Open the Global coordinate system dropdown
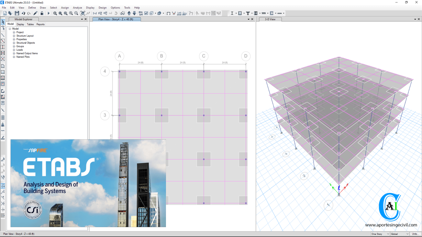422x237 pixels. click(400, 234)
